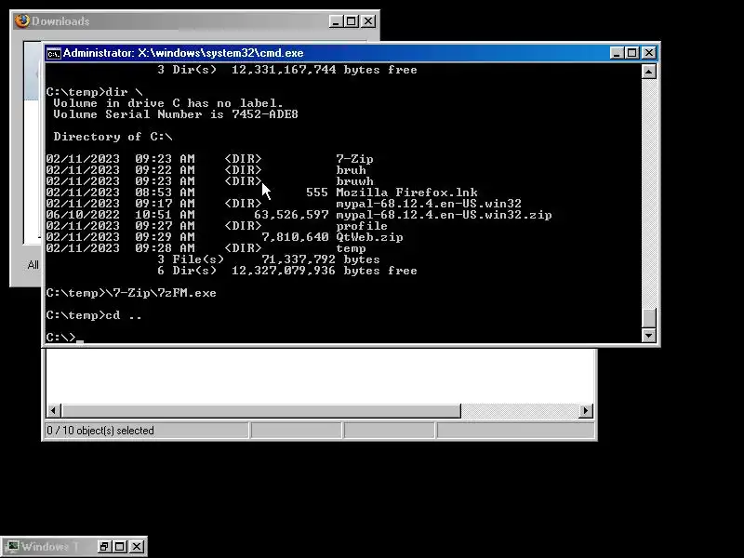This screenshot has width=744, height=558.
Task: Click the cmd window scroll down arrow
Action: tap(648, 336)
